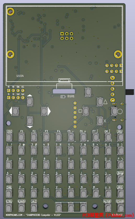
Task: Click the SCL round header pad
Action: coord(23,90)
